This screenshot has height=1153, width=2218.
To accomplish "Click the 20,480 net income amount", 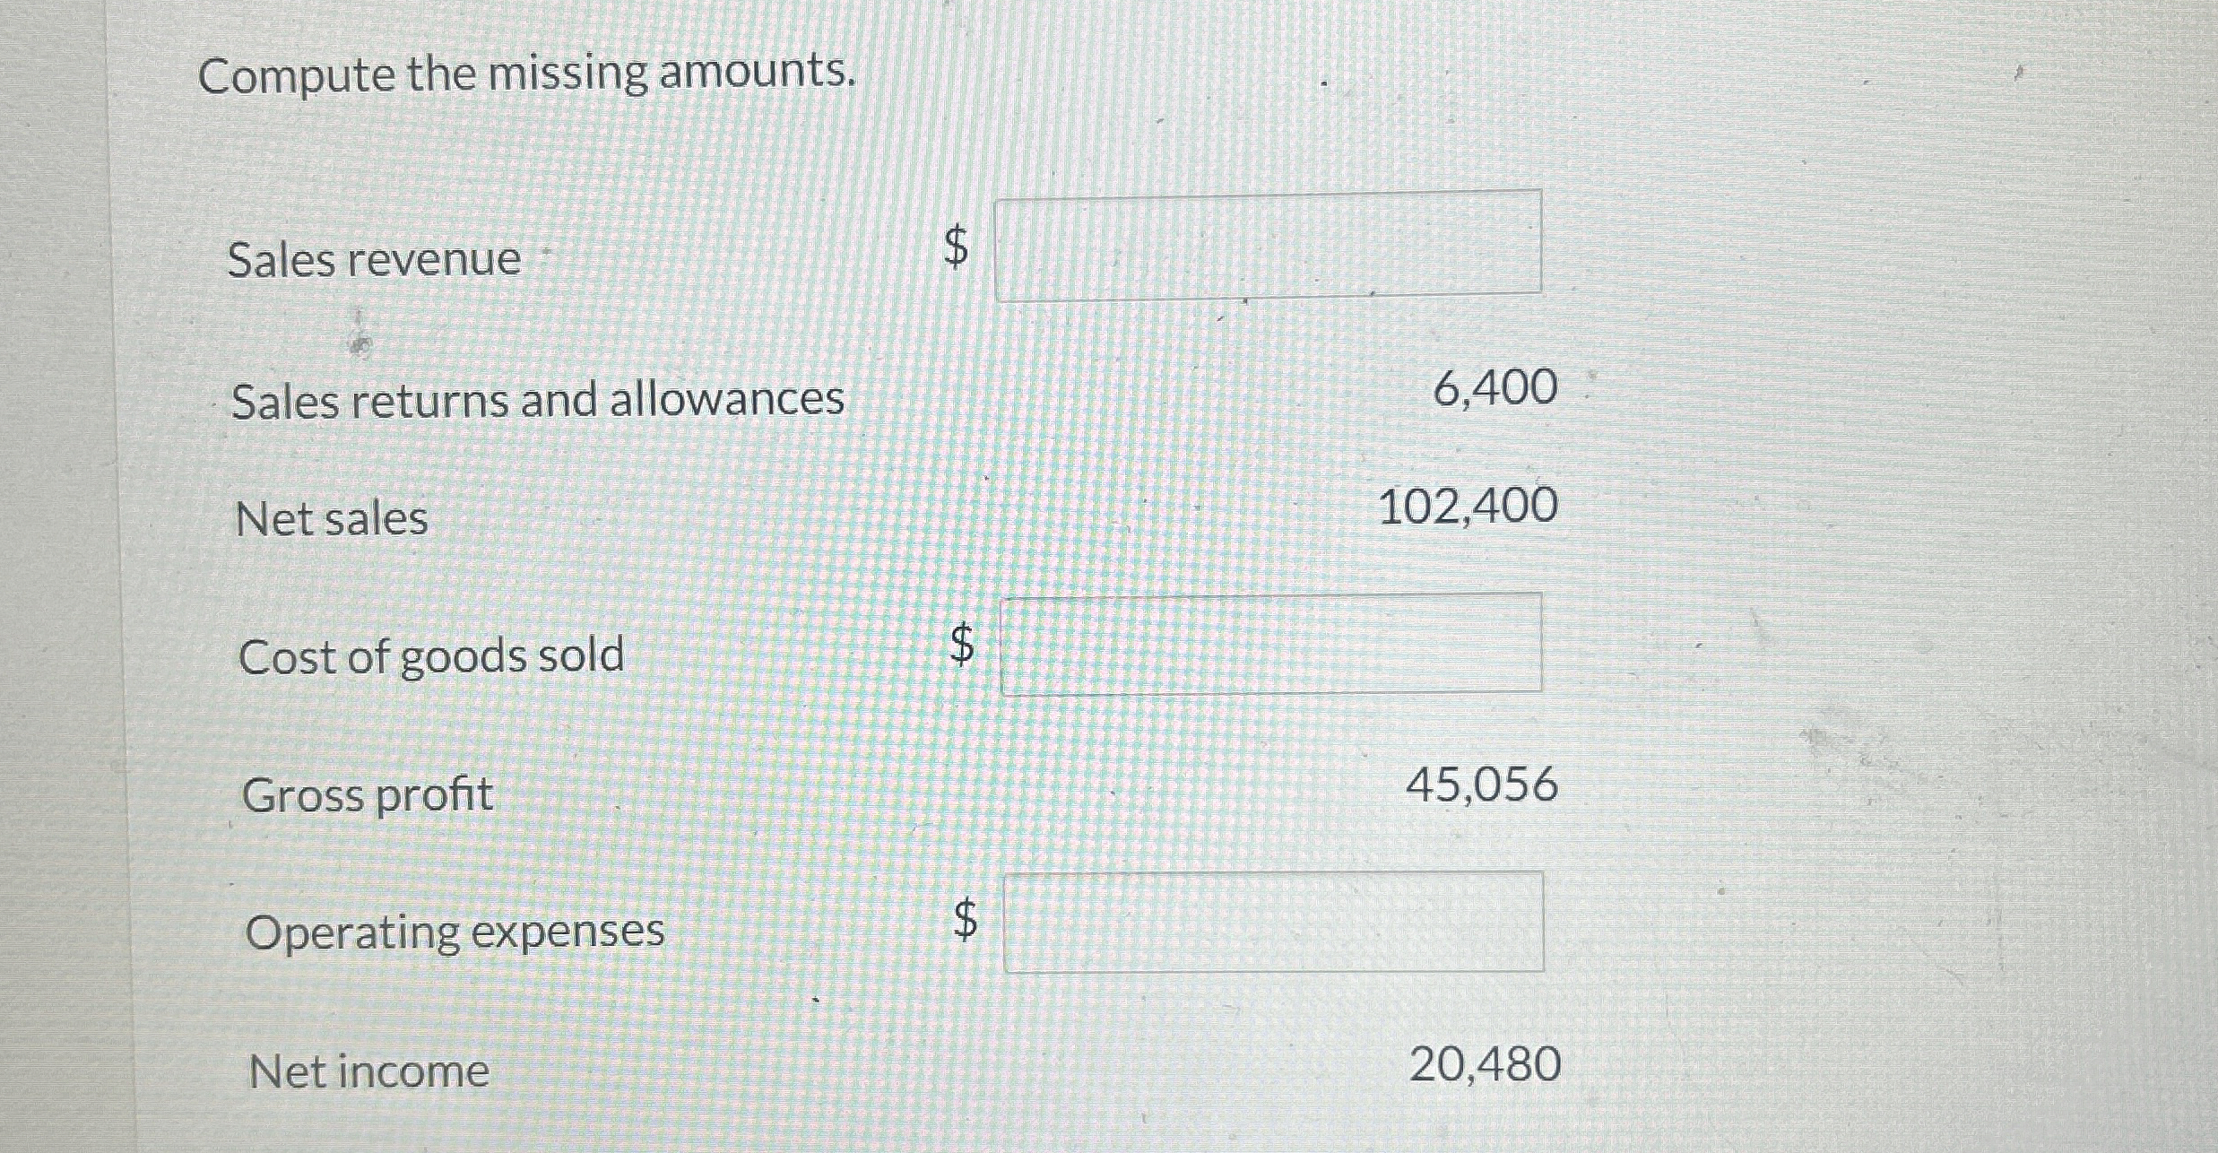I will click(x=1485, y=1065).
